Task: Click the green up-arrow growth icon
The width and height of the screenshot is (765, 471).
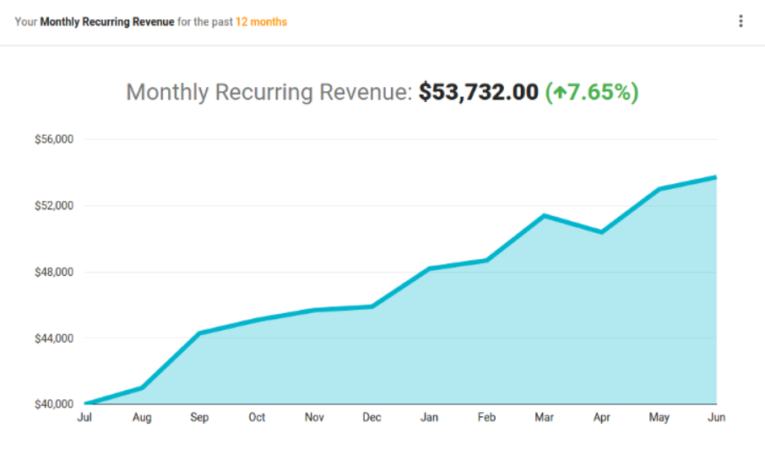Action: point(557,93)
